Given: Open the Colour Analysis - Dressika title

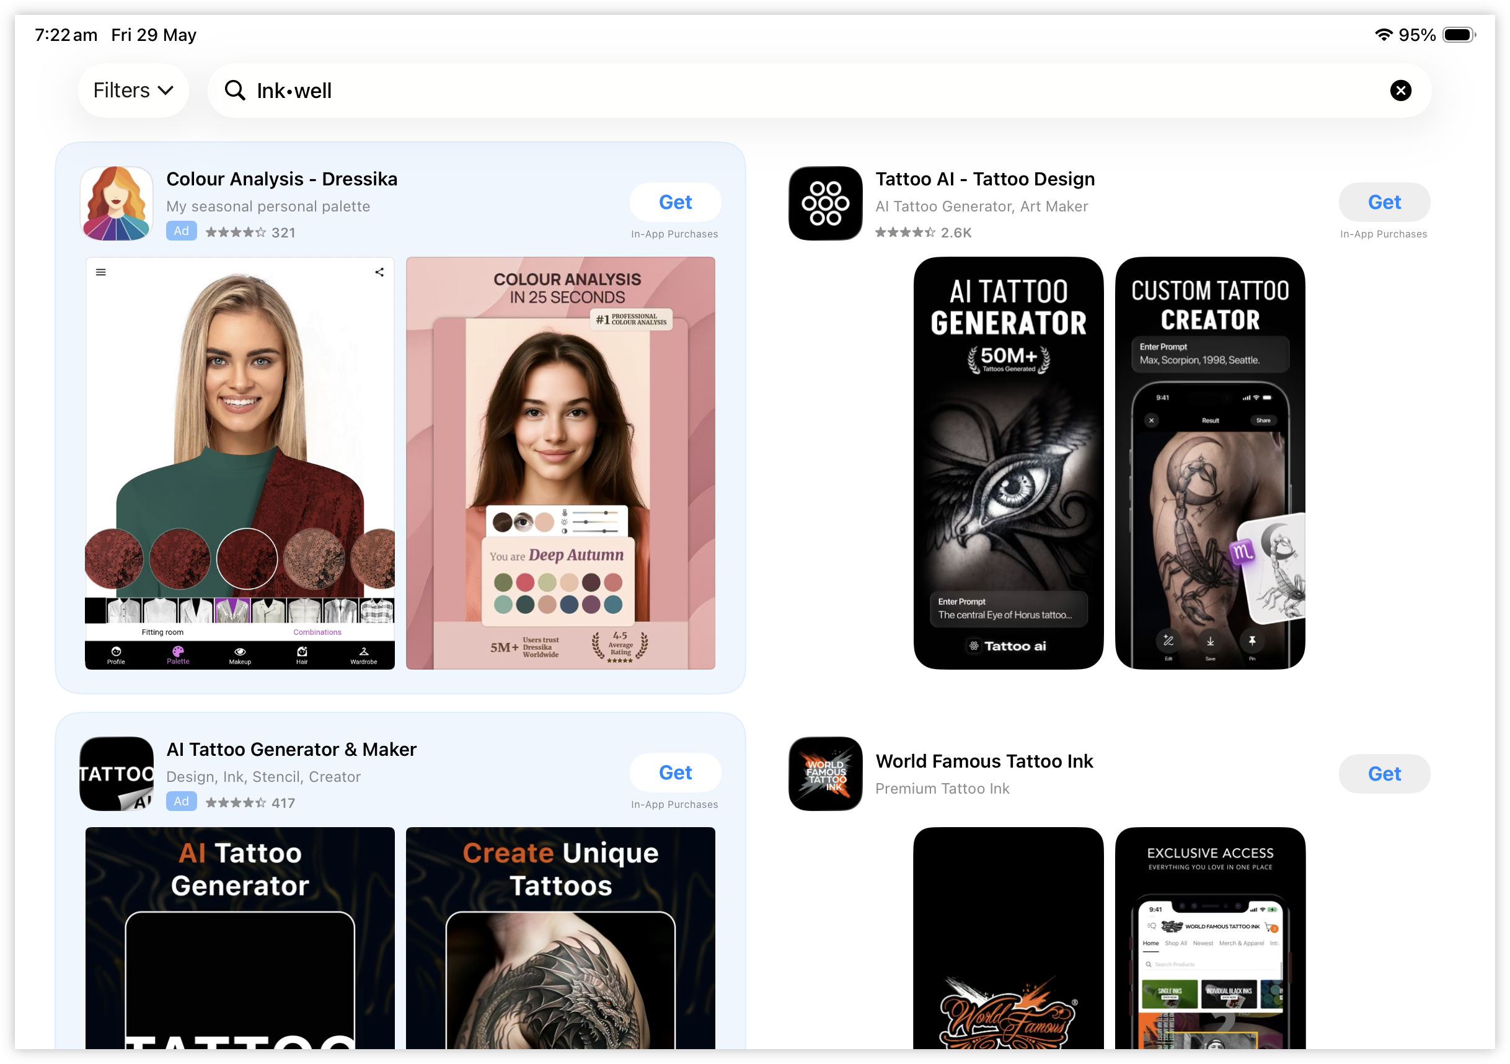Looking at the screenshot, I should coord(281,179).
